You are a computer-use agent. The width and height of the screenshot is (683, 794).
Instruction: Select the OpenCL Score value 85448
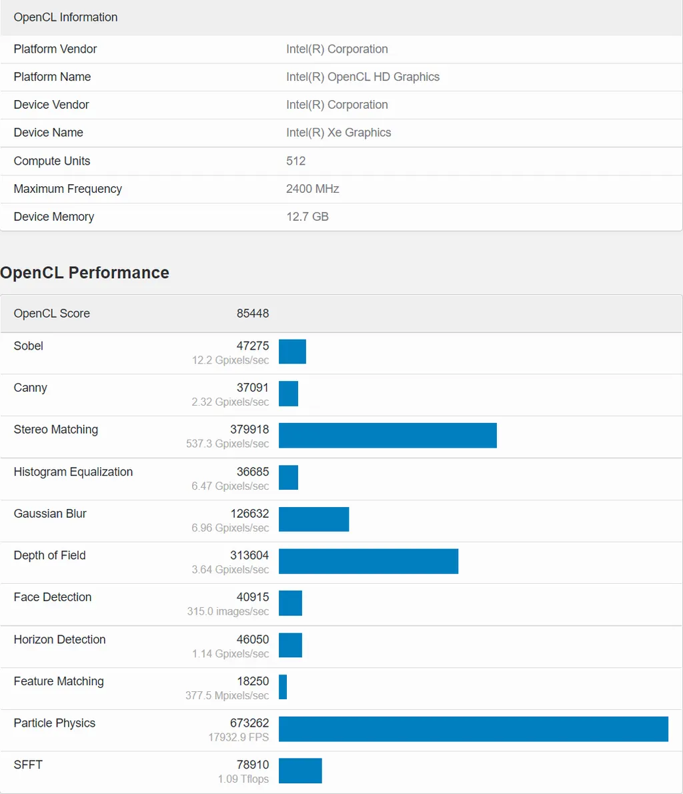253,314
